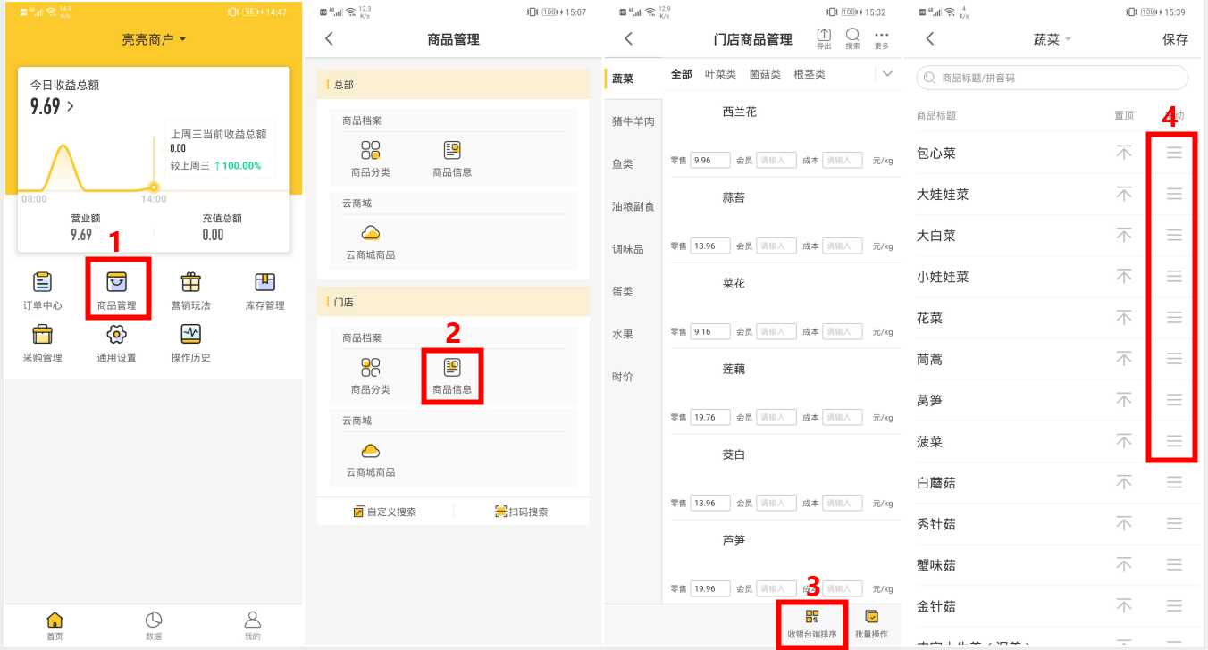Tap the reorder handle for 白蘑菇
The height and width of the screenshot is (650, 1208).
point(1174,482)
